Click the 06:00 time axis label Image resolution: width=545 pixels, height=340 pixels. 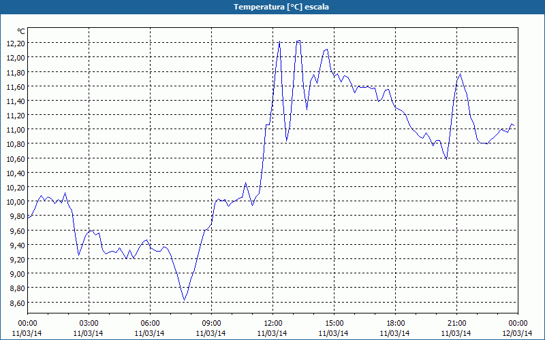point(150,323)
